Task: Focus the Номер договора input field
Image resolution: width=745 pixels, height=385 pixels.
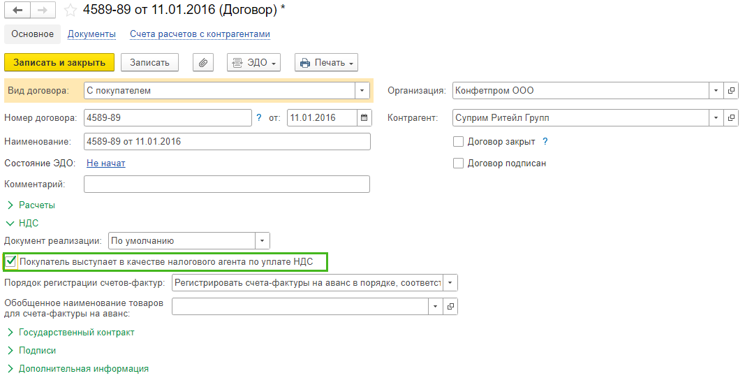Action: click(168, 118)
